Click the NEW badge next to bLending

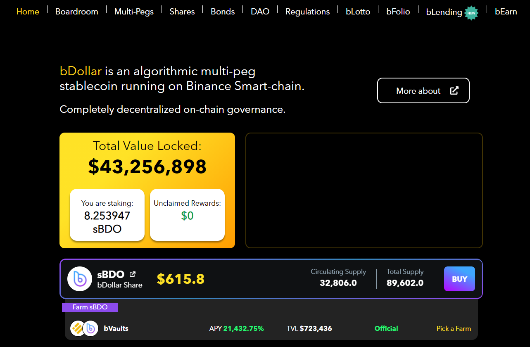(x=471, y=13)
